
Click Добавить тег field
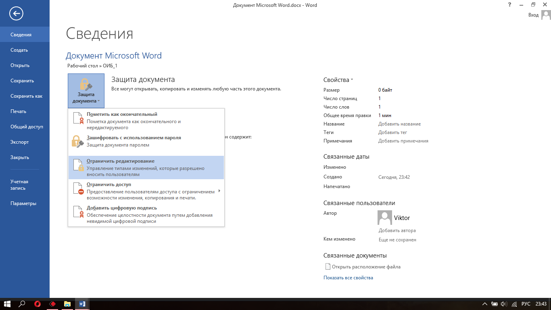(392, 132)
